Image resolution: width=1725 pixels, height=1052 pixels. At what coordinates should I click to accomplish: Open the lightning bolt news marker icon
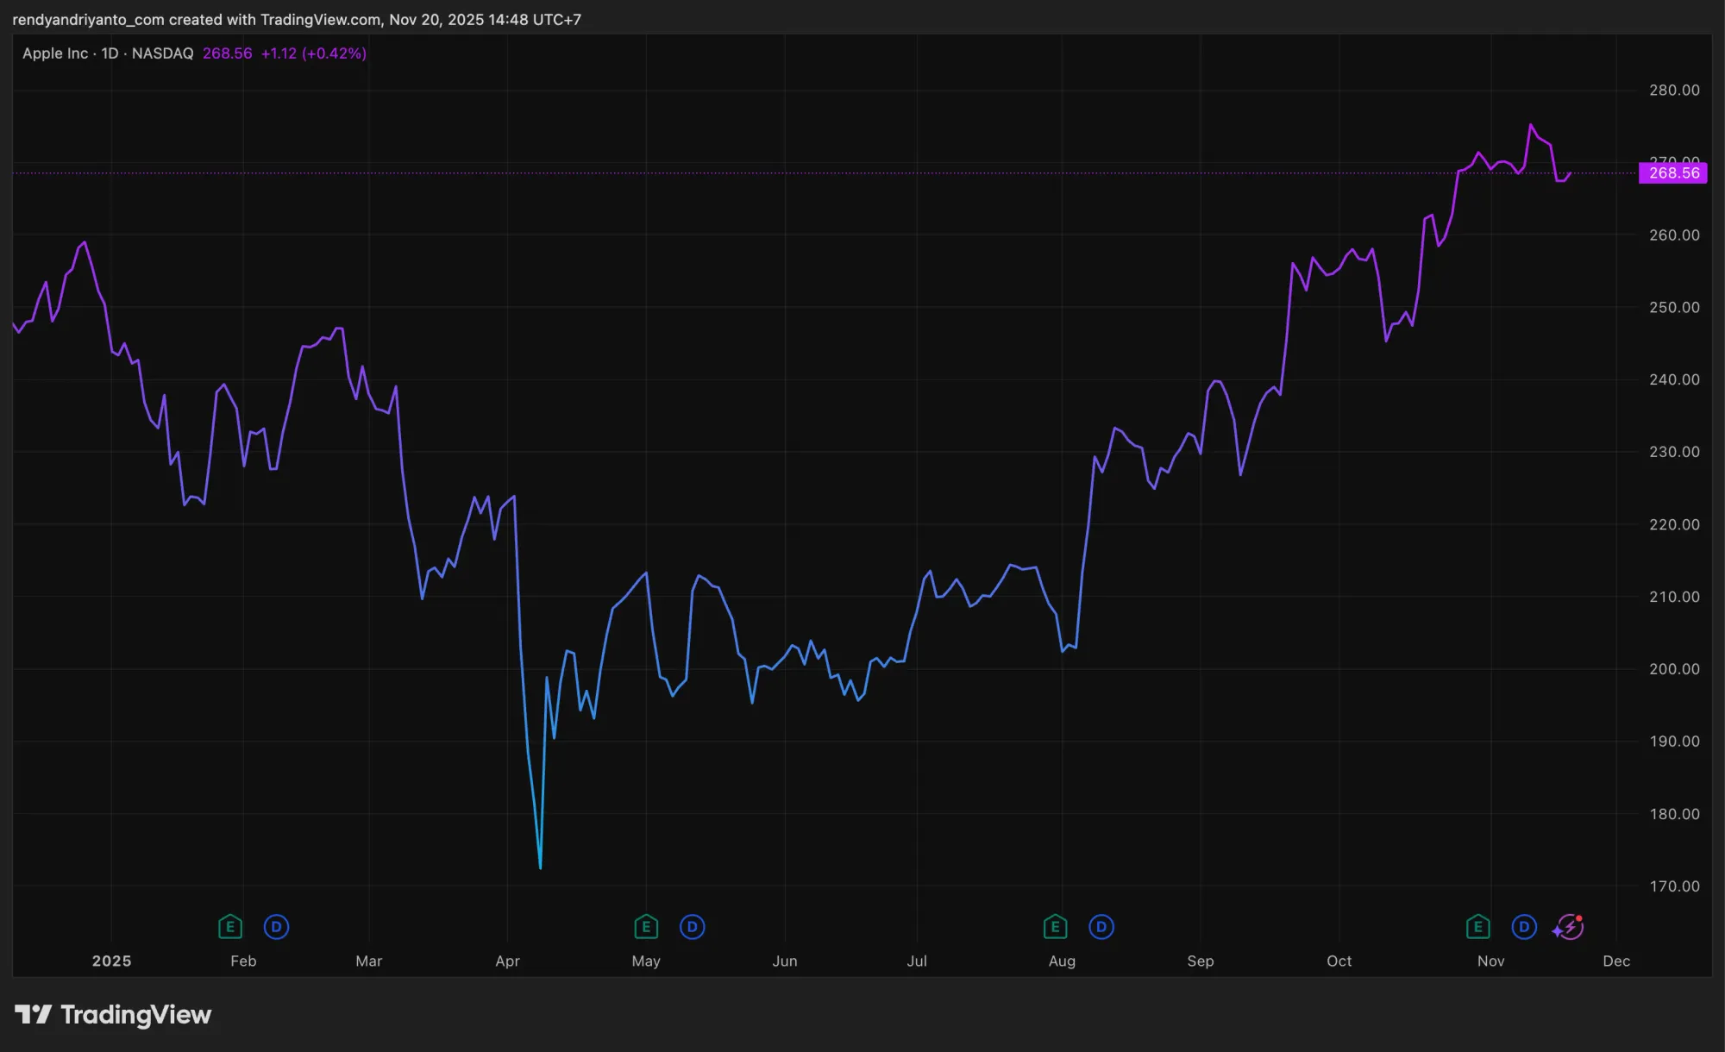pyautogui.click(x=1569, y=927)
